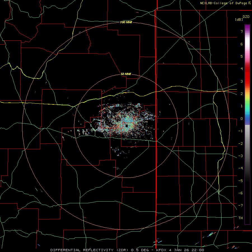Click the value 1 on the scale

tap(242, 106)
